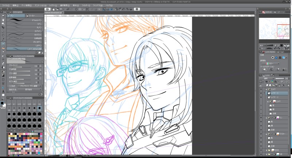The width and height of the screenshot is (292, 158).
Task: Click Navigator rotate right icon
Action: coord(278,48)
